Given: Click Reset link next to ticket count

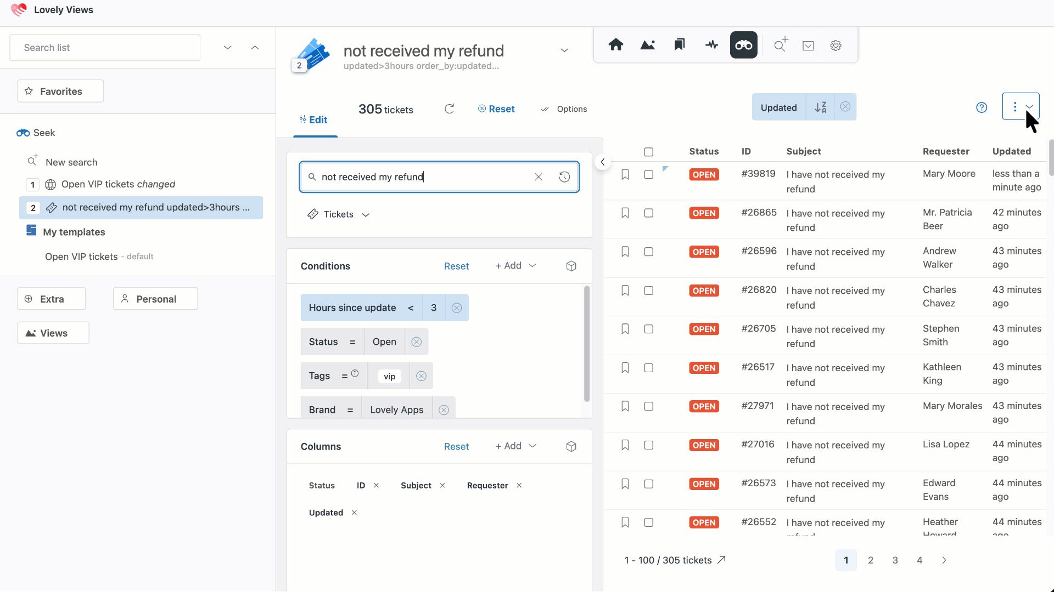Looking at the screenshot, I should click(x=496, y=109).
